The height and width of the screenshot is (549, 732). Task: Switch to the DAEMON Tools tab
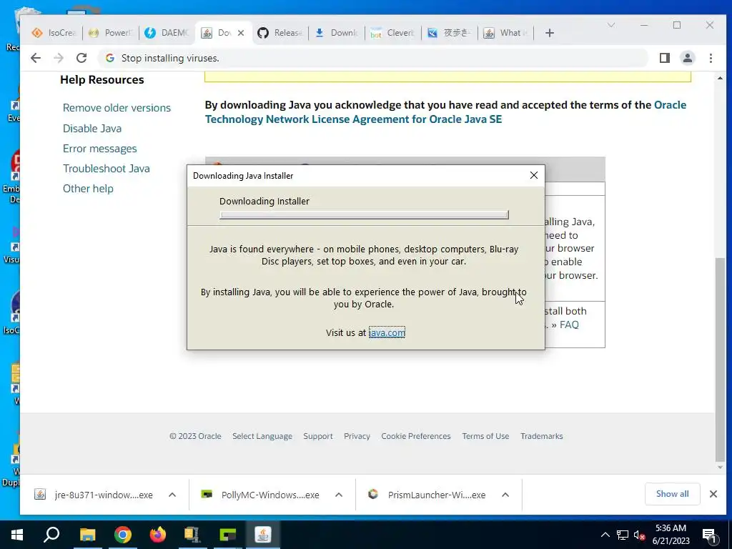(x=167, y=33)
